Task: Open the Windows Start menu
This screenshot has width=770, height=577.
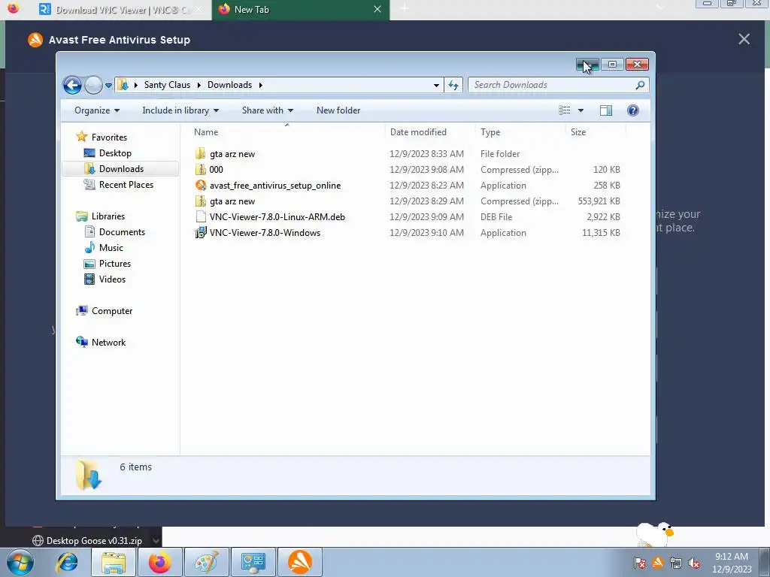Action: coord(20,562)
